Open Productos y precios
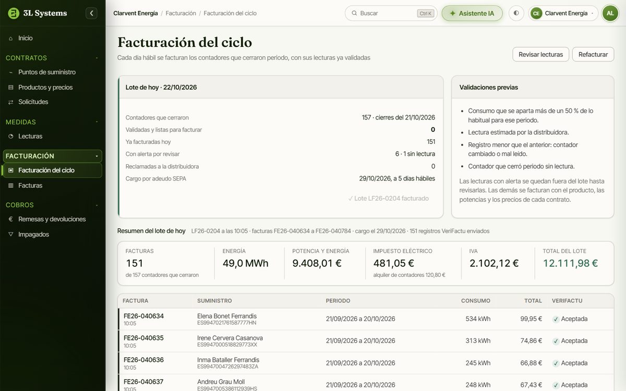This screenshot has width=626, height=391. [53, 87]
